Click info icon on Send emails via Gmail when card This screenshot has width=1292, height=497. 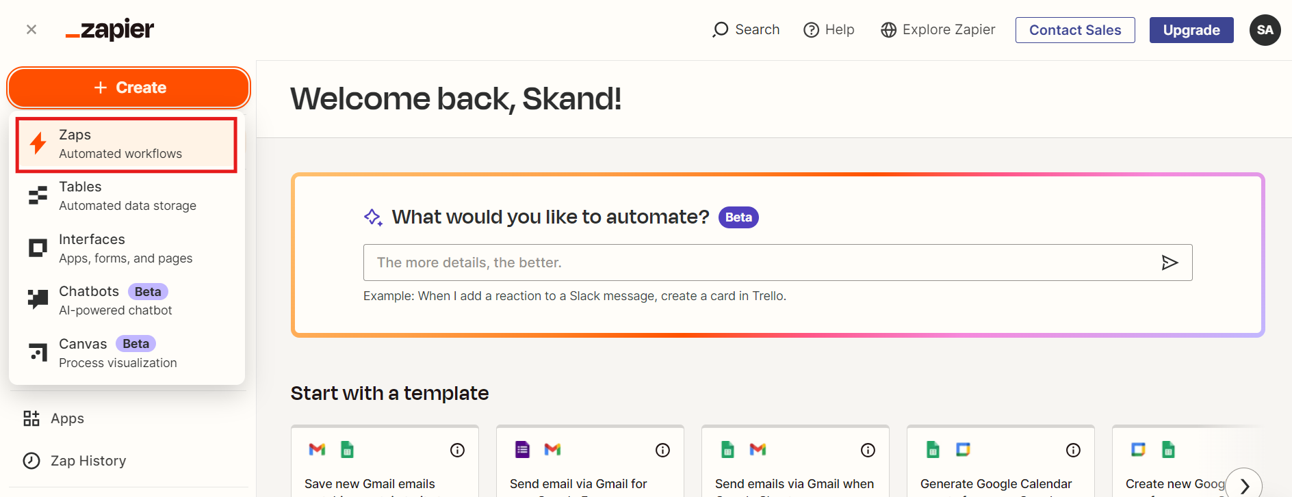tap(868, 450)
